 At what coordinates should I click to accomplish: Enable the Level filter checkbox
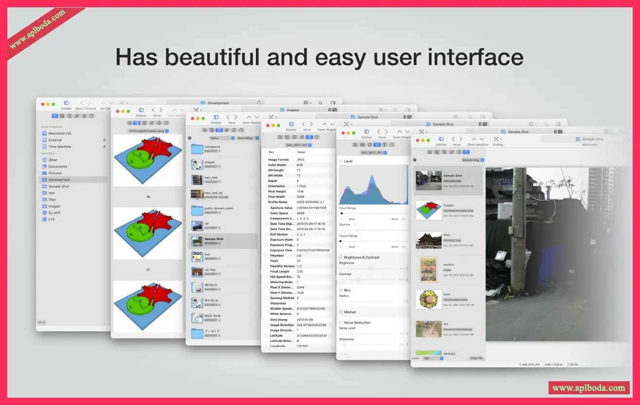click(340, 161)
